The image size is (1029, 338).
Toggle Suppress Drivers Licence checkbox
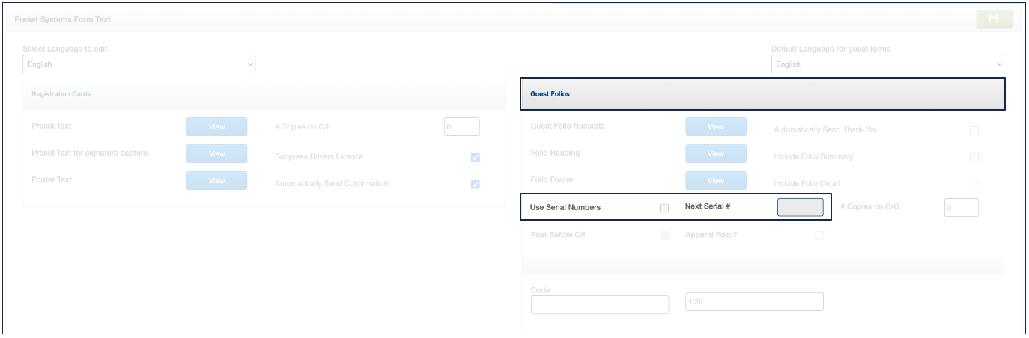475,158
